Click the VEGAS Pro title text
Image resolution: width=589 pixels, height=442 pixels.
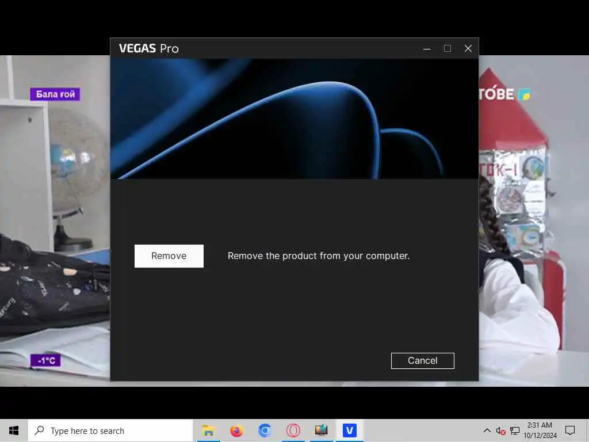(x=149, y=48)
